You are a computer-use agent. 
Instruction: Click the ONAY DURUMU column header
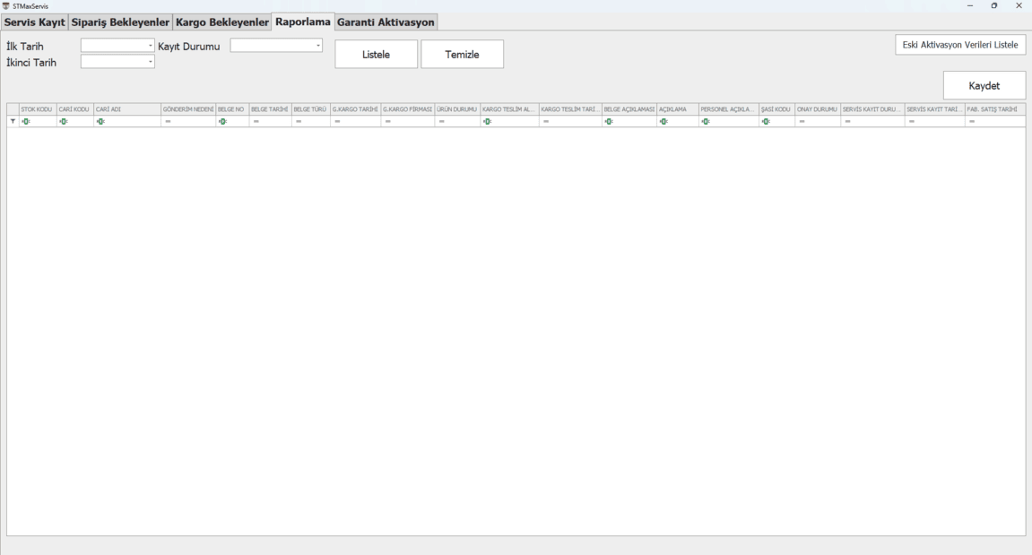[818, 109]
